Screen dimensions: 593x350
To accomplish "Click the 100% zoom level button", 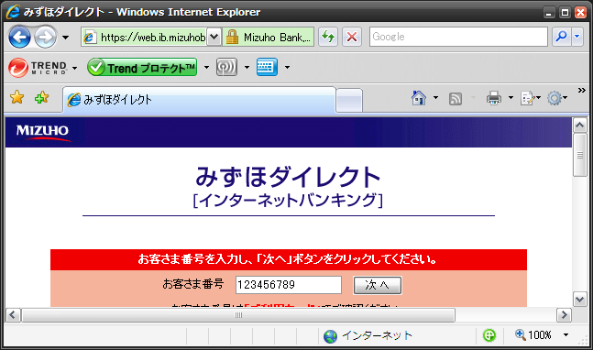I will (x=533, y=334).
